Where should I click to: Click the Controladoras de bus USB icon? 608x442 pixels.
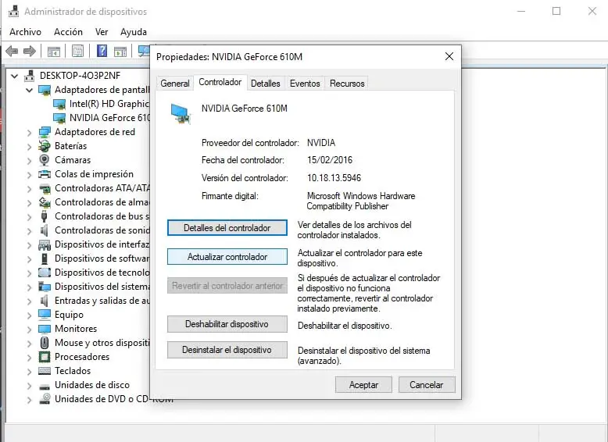pos(45,216)
